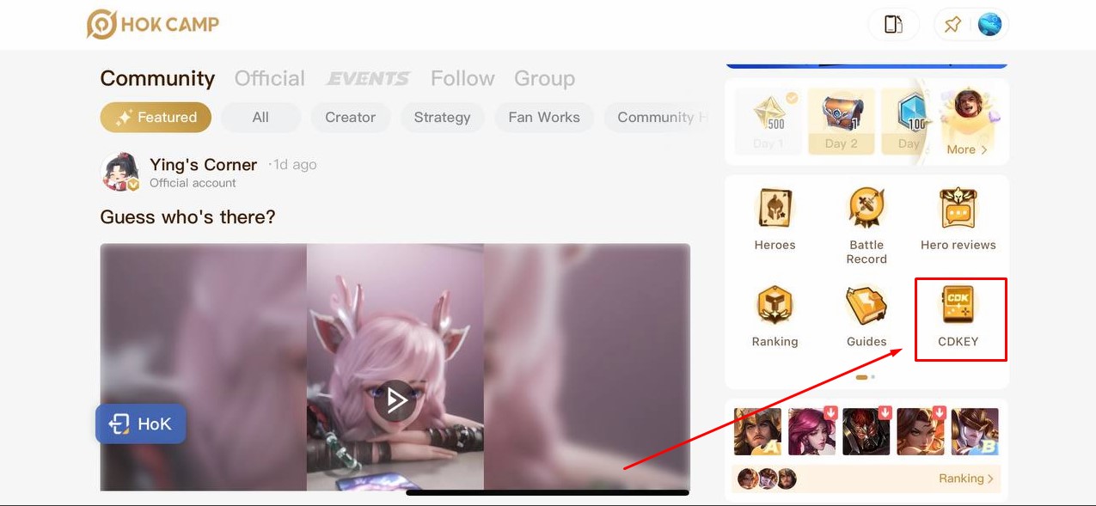Image resolution: width=1096 pixels, height=506 pixels.
Task: Open Ying's Corner profile name
Action: pyautogui.click(x=203, y=164)
